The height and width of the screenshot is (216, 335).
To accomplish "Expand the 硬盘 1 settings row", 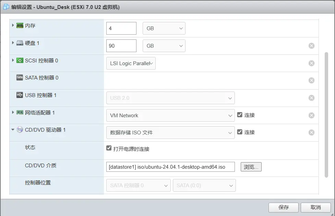I will click(13, 43).
